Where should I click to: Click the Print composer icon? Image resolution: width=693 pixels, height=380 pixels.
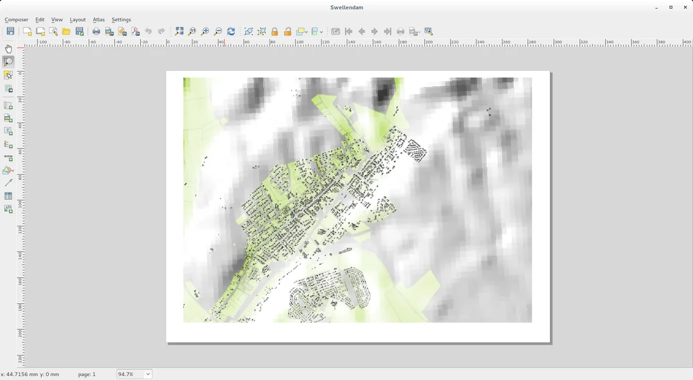(x=96, y=31)
